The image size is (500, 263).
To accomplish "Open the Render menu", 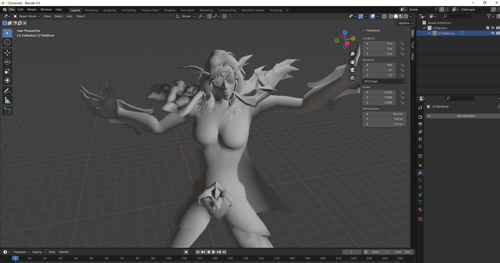I will [x=32, y=9].
